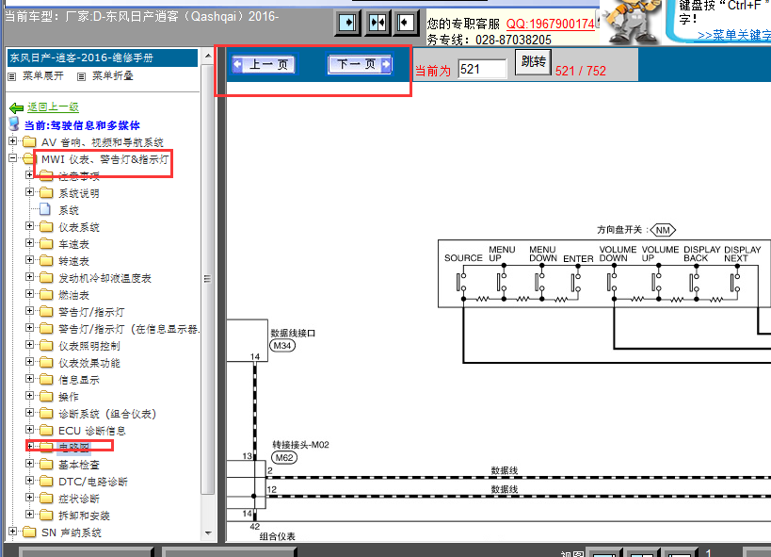The width and height of the screenshot is (771, 557).
Task: Click 返回上一级 return link
Action: tap(53, 106)
